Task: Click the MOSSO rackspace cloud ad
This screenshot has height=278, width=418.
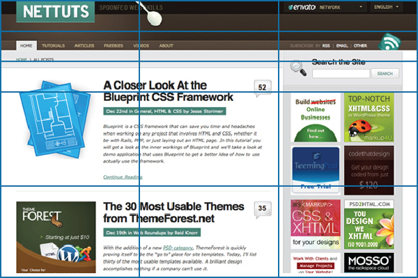Action: pos(369,263)
